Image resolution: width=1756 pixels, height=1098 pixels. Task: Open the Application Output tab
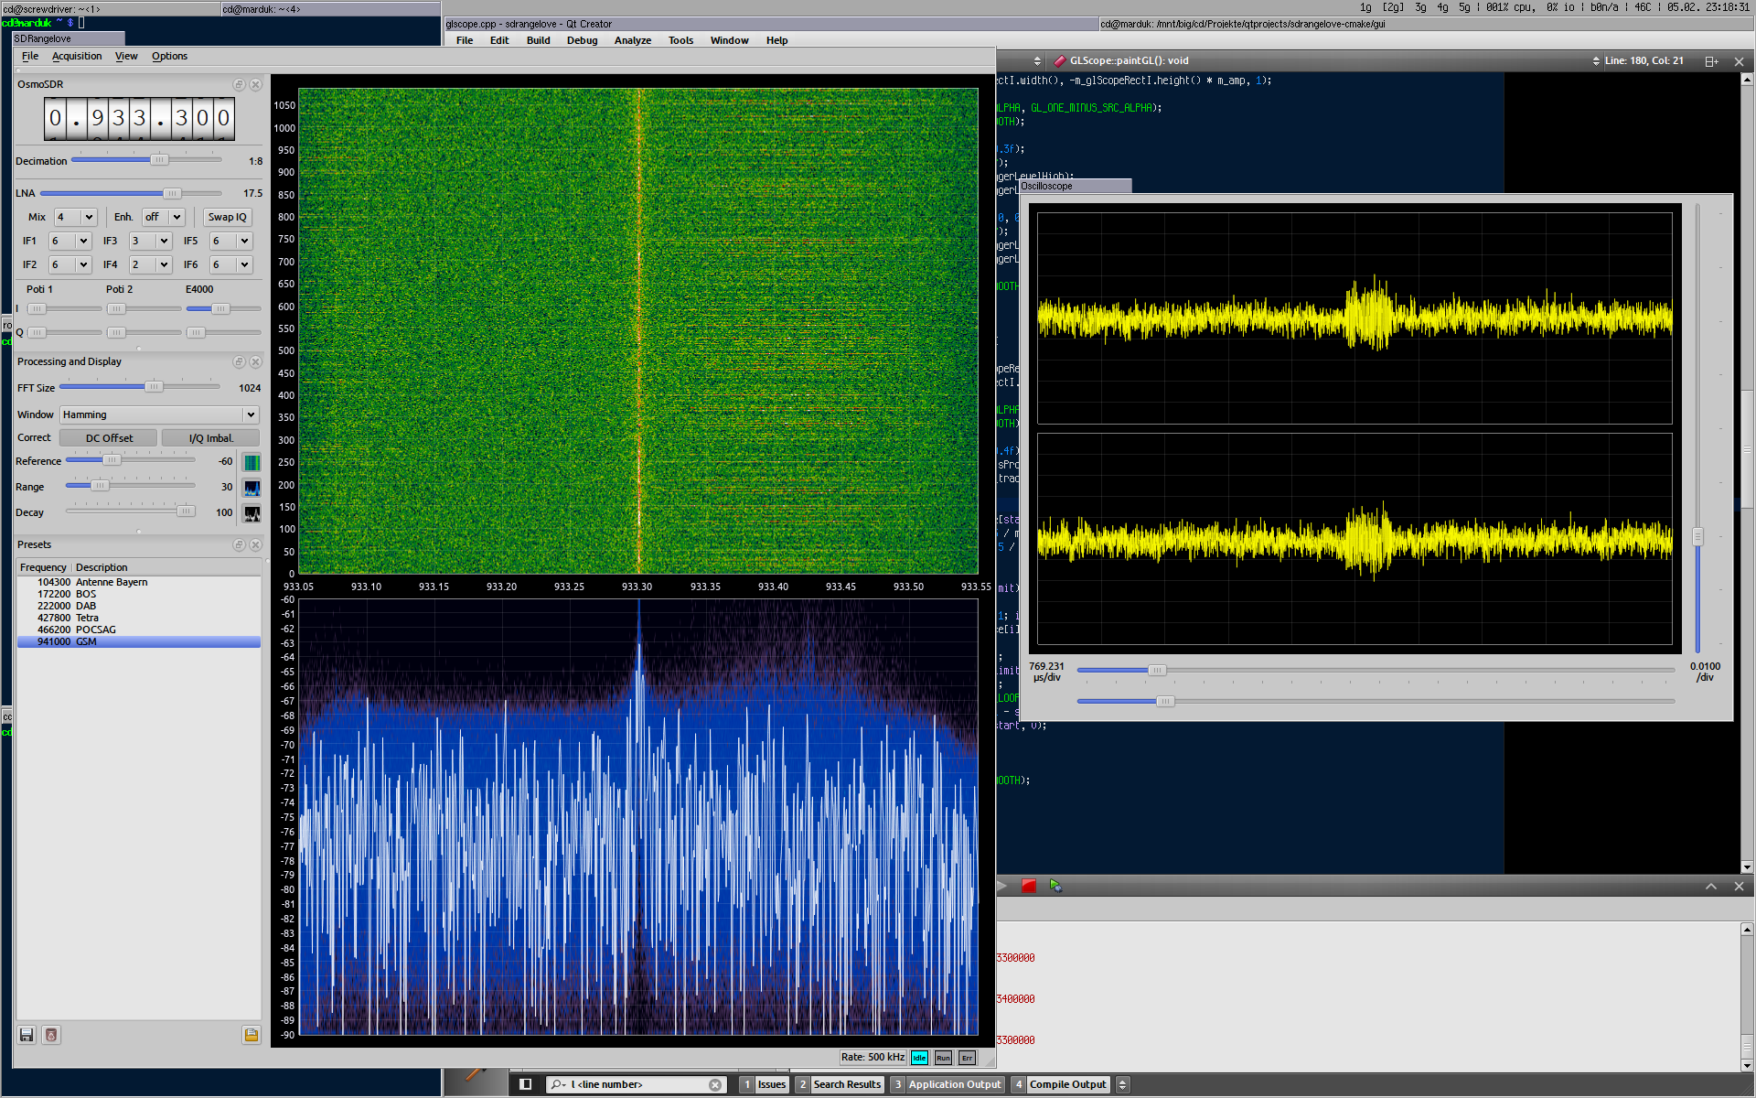948,1084
